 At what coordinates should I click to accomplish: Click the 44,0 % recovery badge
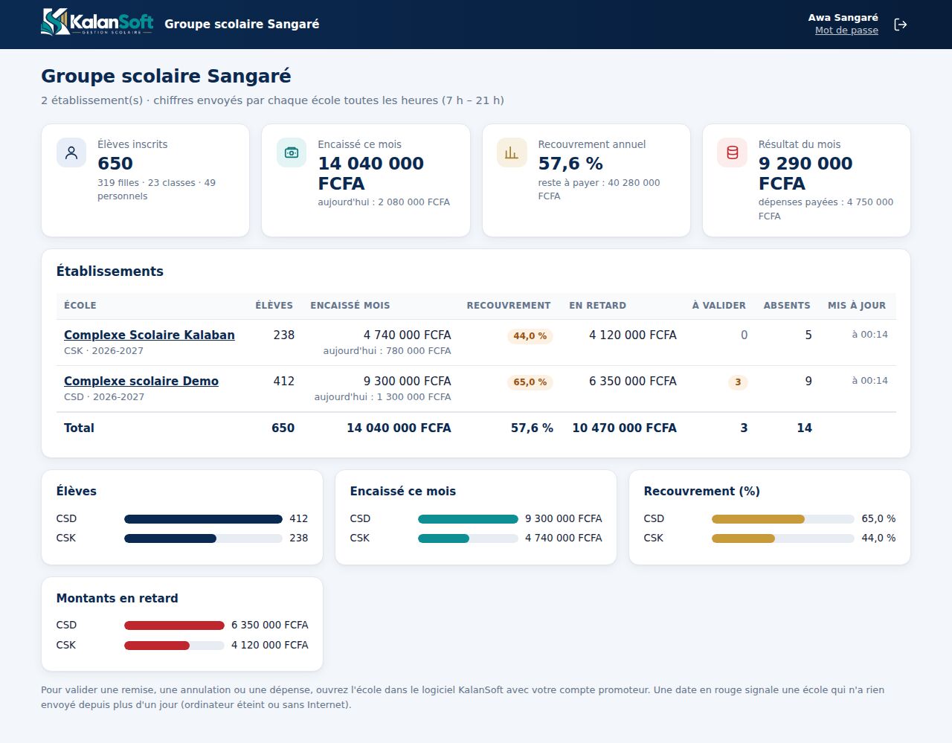[530, 336]
